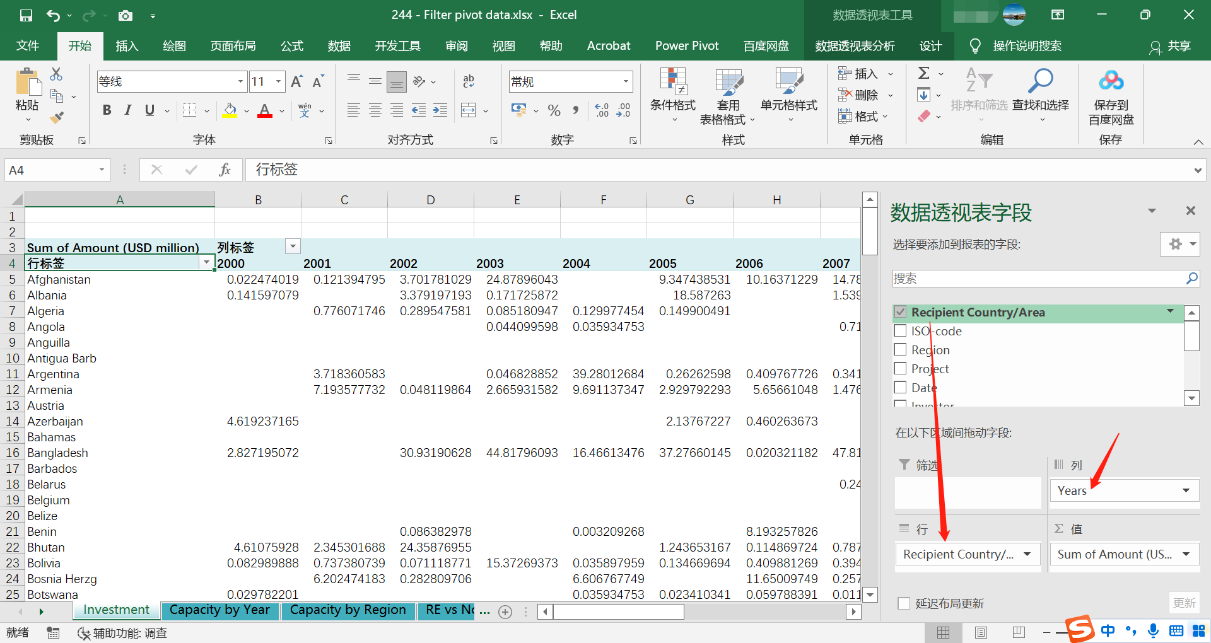This screenshot has width=1211, height=643.
Task: Expand the Years column field dropdown
Action: tap(1186, 490)
